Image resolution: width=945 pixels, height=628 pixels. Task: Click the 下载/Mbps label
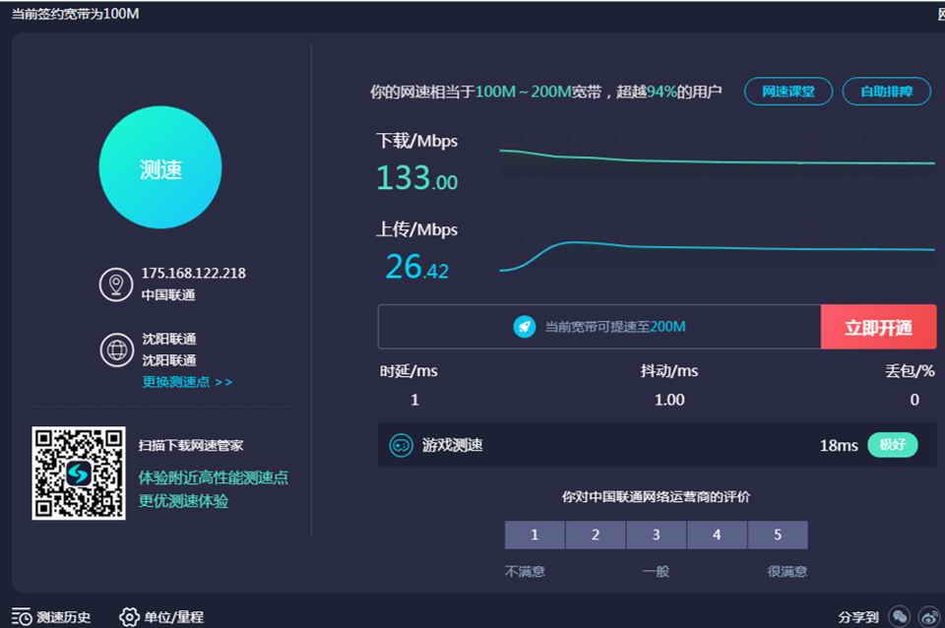(417, 141)
